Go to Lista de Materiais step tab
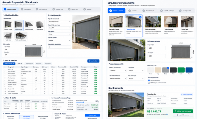197x119 pixels. (42, 9)
